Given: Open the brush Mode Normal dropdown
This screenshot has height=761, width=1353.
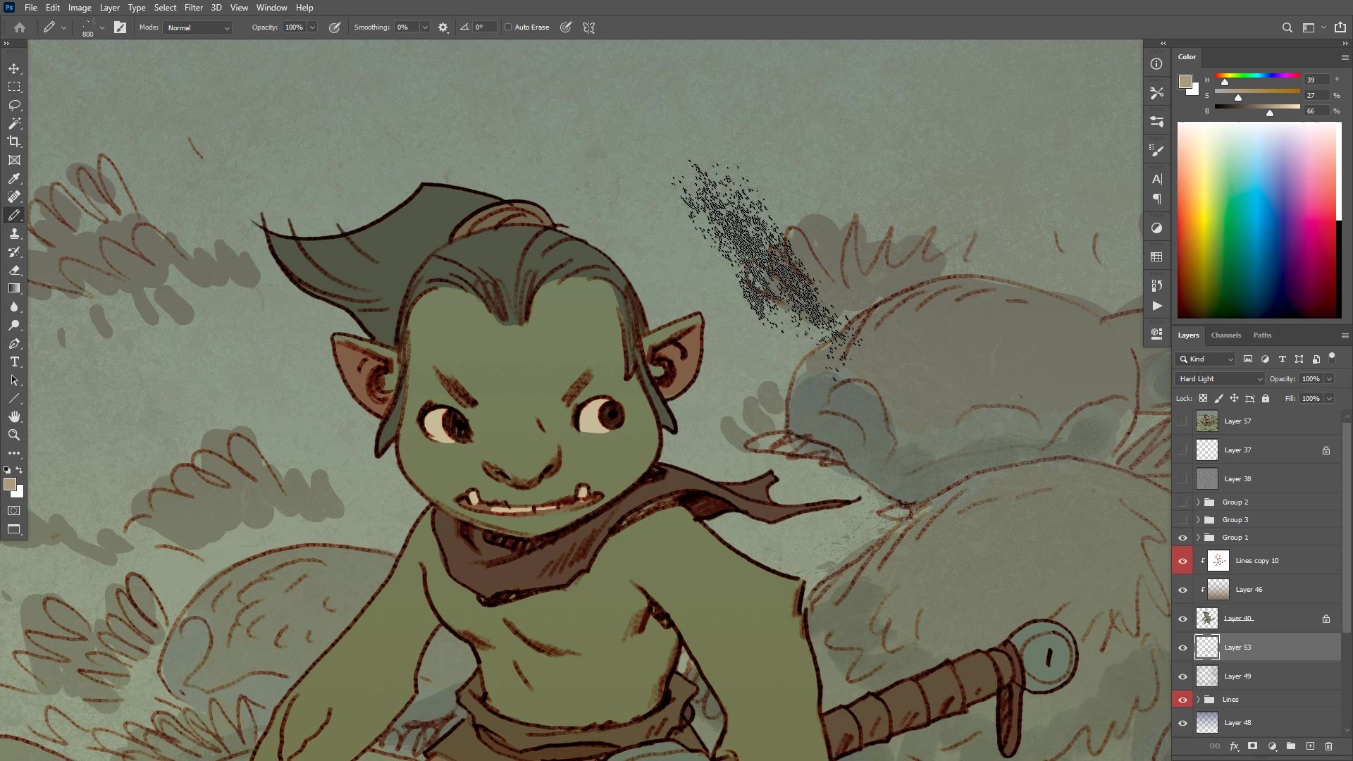Looking at the screenshot, I should [197, 27].
